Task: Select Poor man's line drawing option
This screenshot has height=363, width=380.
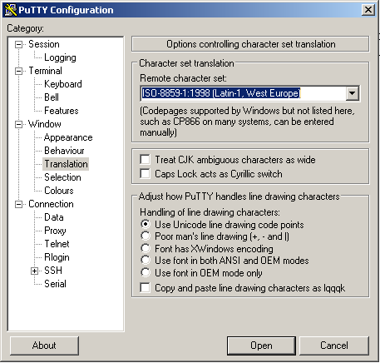Action: coord(146,236)
